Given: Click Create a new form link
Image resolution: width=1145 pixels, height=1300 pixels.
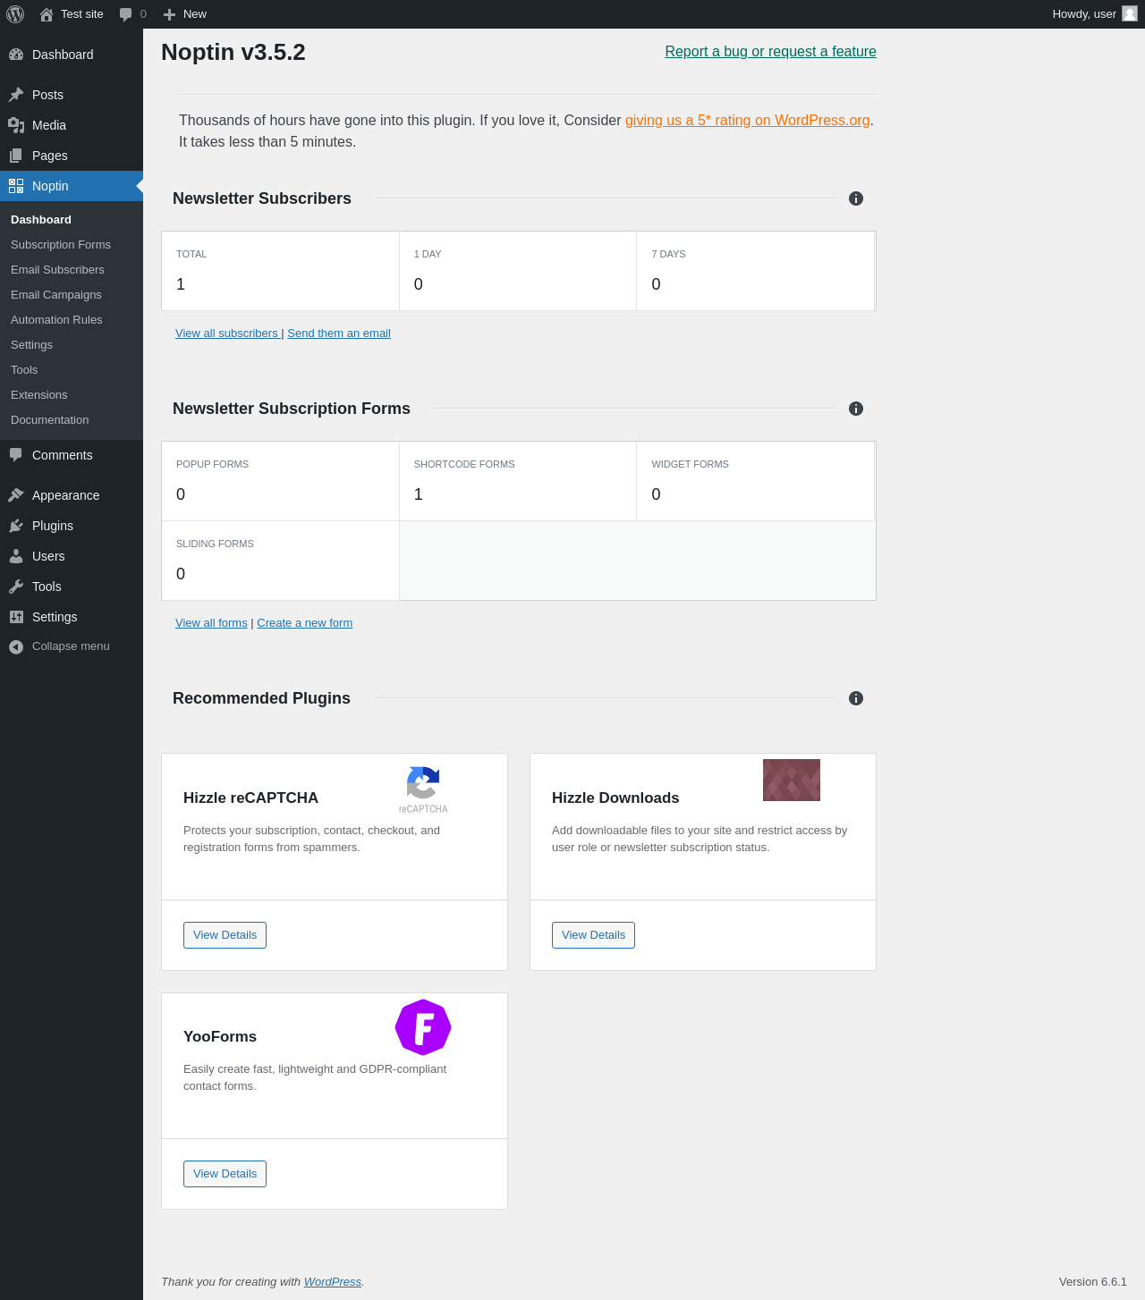Looking at the screenshot, I should click(304, 623).
